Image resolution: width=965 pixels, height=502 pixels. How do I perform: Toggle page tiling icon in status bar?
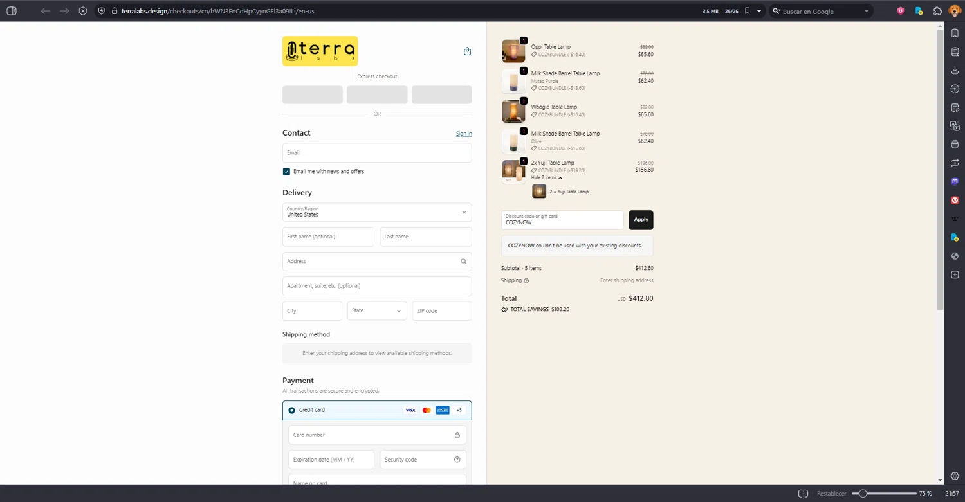pos(803,494)
